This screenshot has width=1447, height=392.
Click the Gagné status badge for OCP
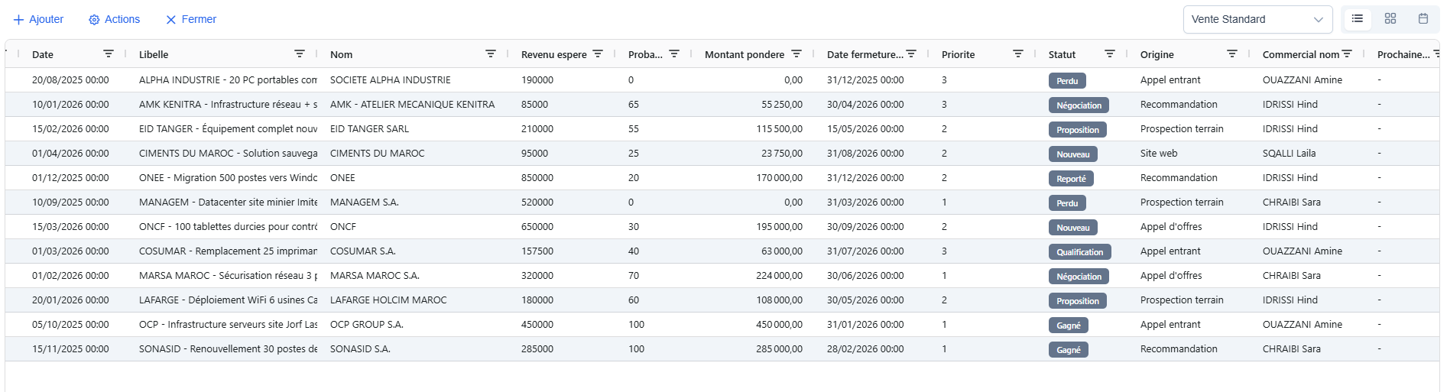click(1068, 326)
